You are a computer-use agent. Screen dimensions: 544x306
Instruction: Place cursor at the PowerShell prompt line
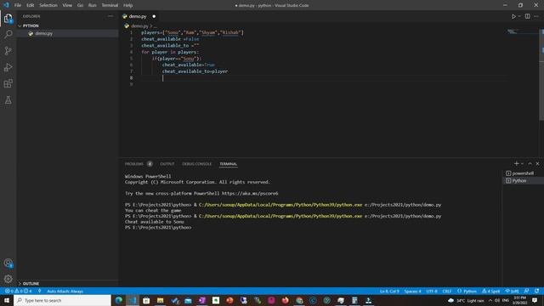pos(158,228)
